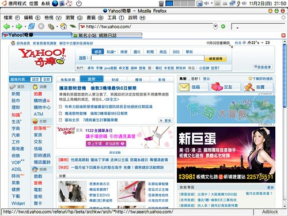
Task: Open the ATM link in the sidebar
Action: click(x=39, y=114)
